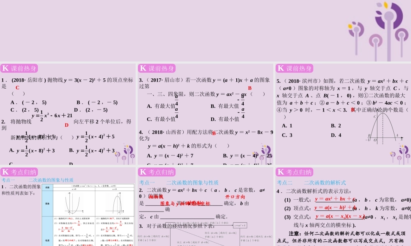Click the 课前热身 badge on the 滨州市 slide
411x246 pixels.
294,68
